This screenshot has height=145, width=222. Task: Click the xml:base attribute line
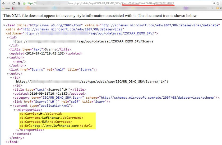coord(82,33)
